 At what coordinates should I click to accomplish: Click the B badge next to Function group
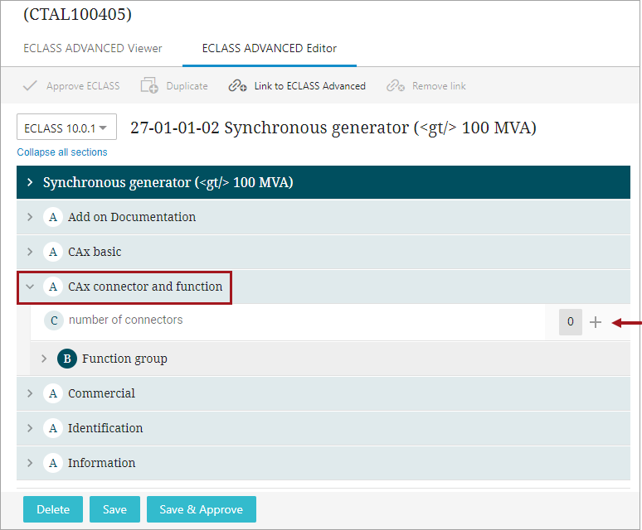pyautogui.click(x=67, y=359)
